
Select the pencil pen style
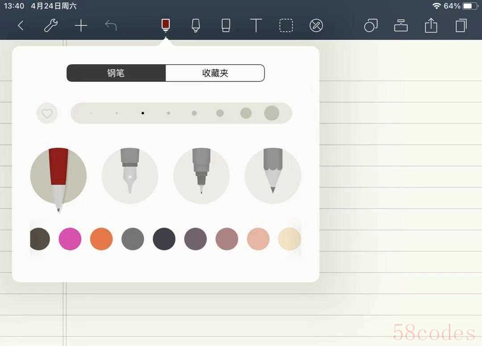tap(273, 176)
